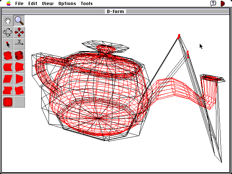232x174 pixels.
Task: Choose the four-arrow move tool
Action: coord(19,32)
